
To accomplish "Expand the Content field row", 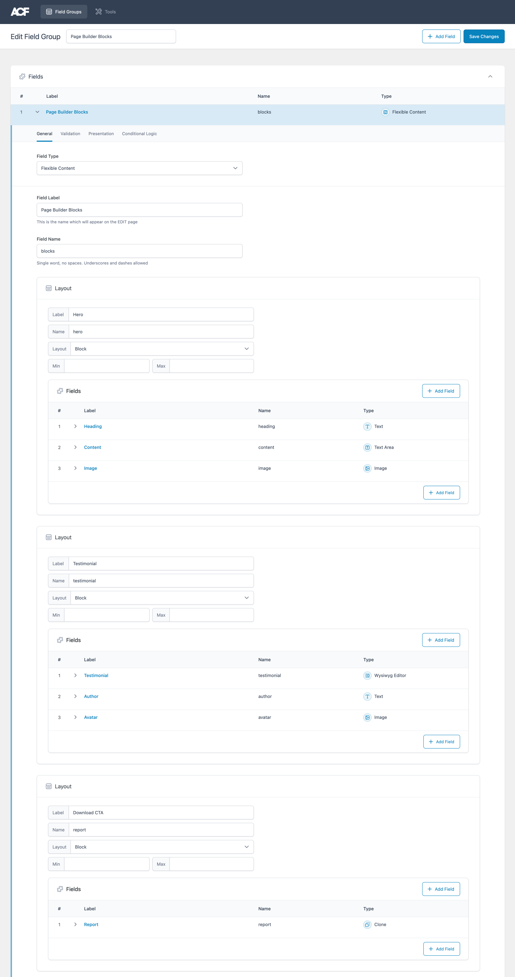I will [75, 448].
